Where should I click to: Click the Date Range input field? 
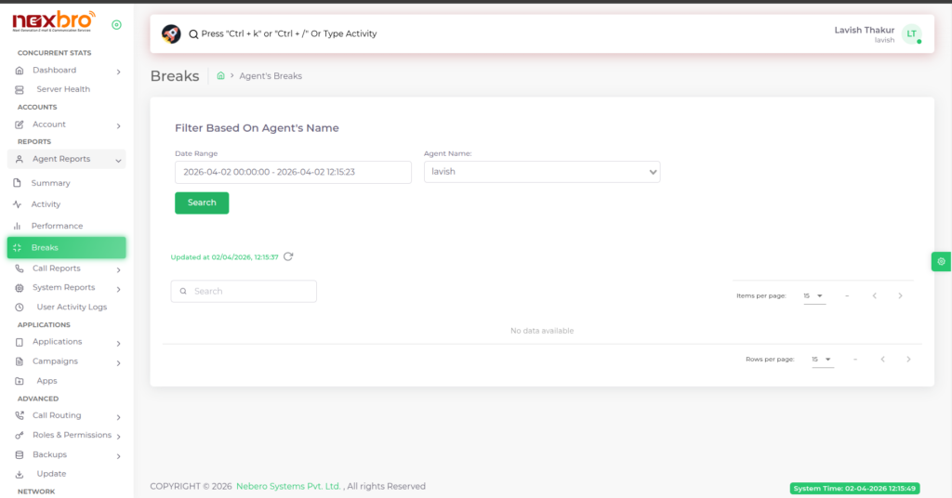(x=293, y=172)
